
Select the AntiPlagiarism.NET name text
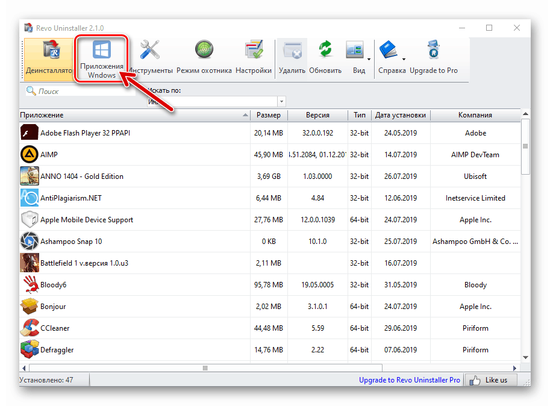click(71, 198)
